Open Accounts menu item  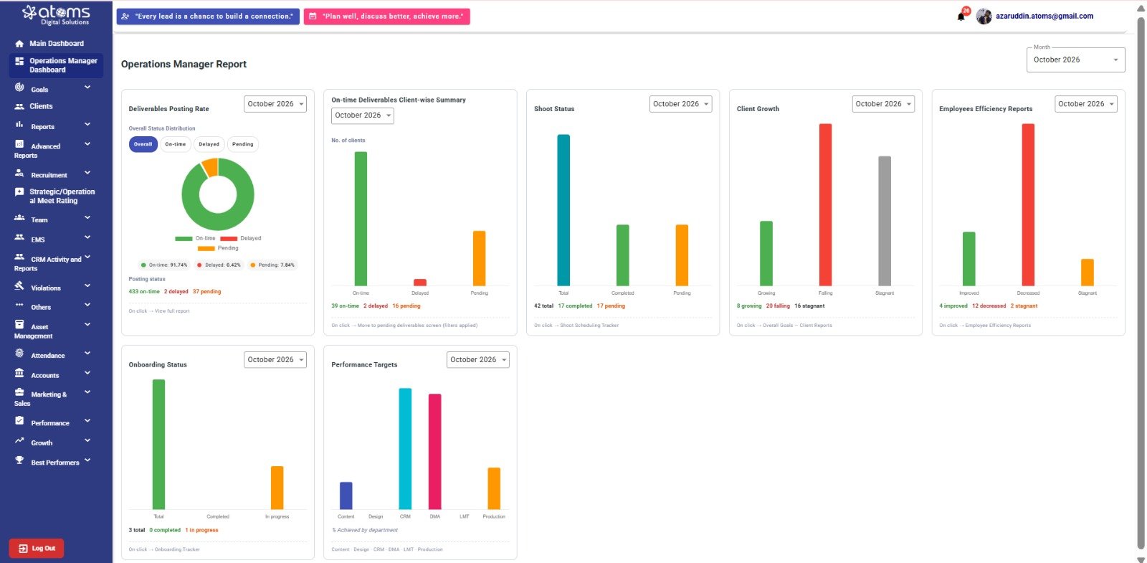tap(56, 375)
